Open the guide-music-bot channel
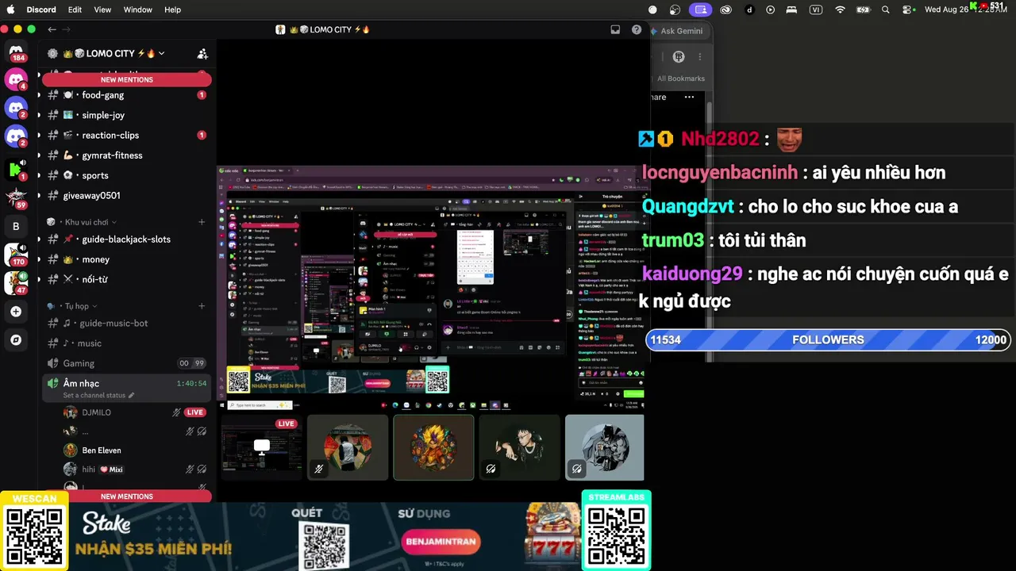 (x=125, y=324)
